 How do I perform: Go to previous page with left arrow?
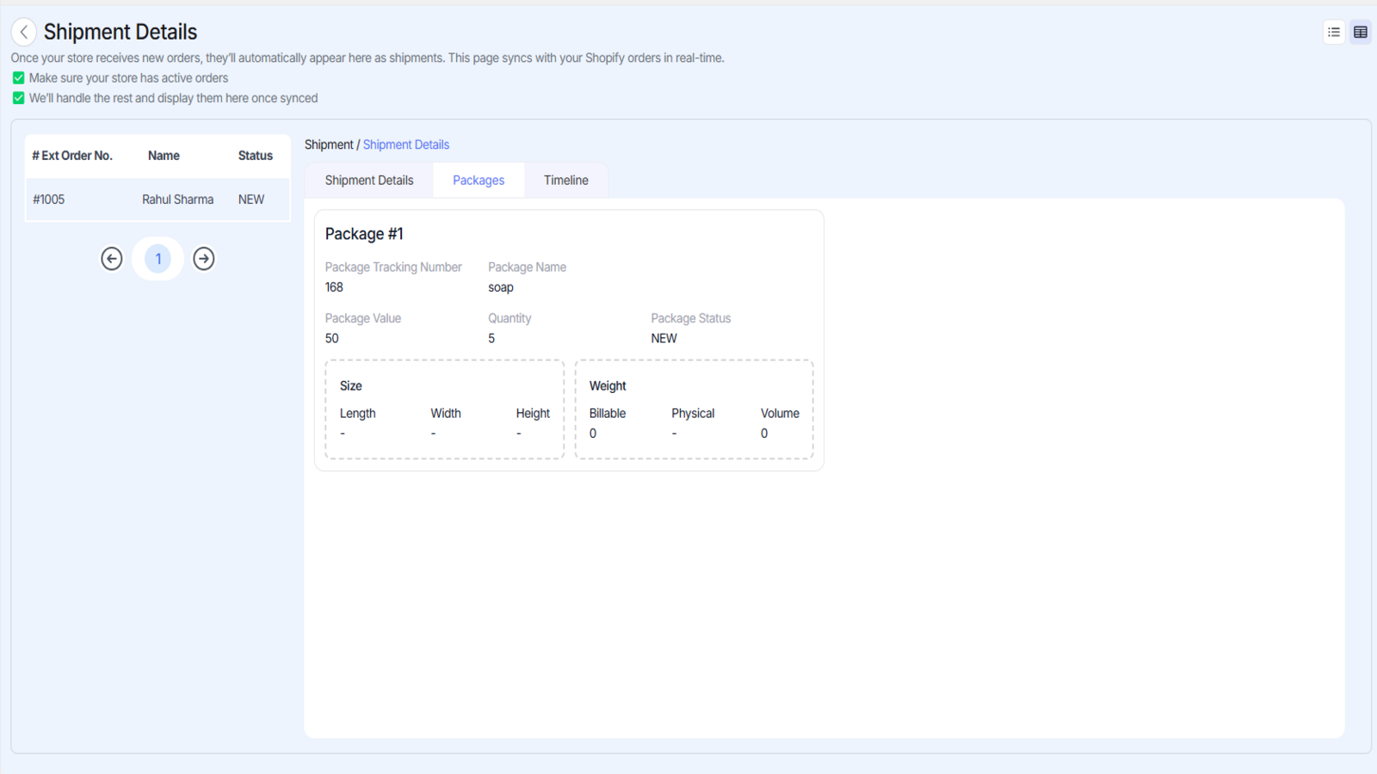tap(112, 259)
